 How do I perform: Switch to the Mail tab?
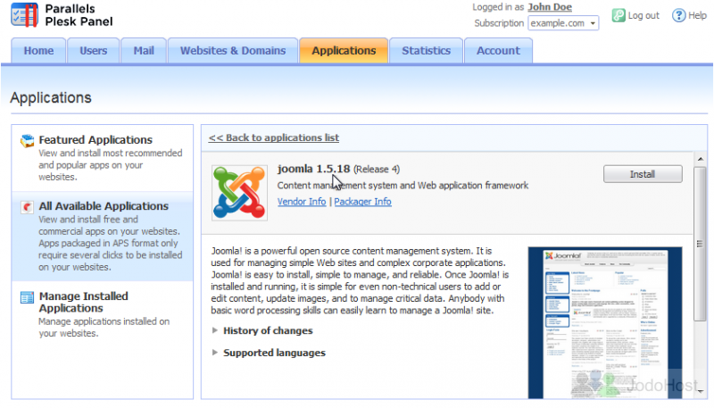144,51
